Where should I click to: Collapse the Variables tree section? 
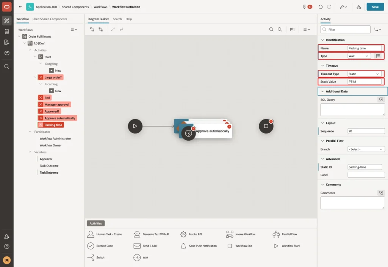(x=30, y=152)
